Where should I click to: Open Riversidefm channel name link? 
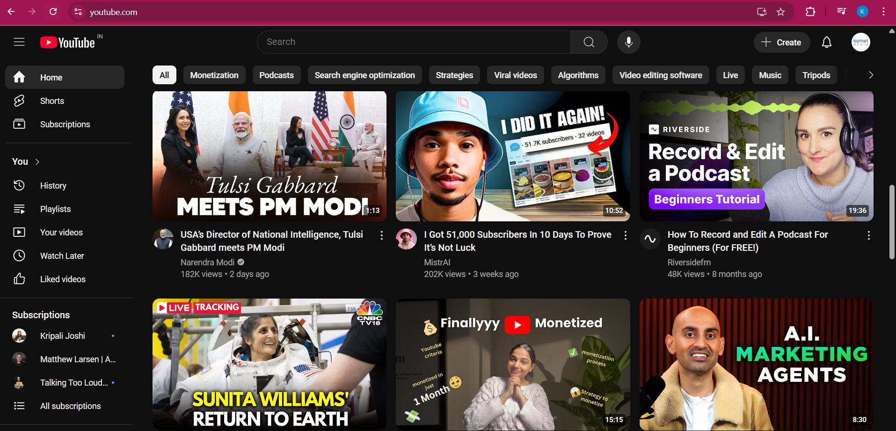click(689, 263)
